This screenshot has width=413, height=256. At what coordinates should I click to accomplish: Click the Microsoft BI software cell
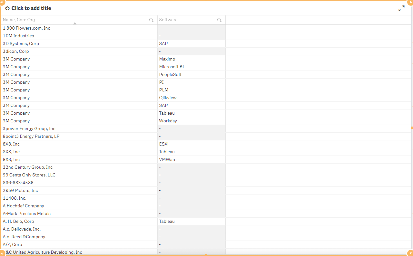pyautogui.click(x=192, y=67)
